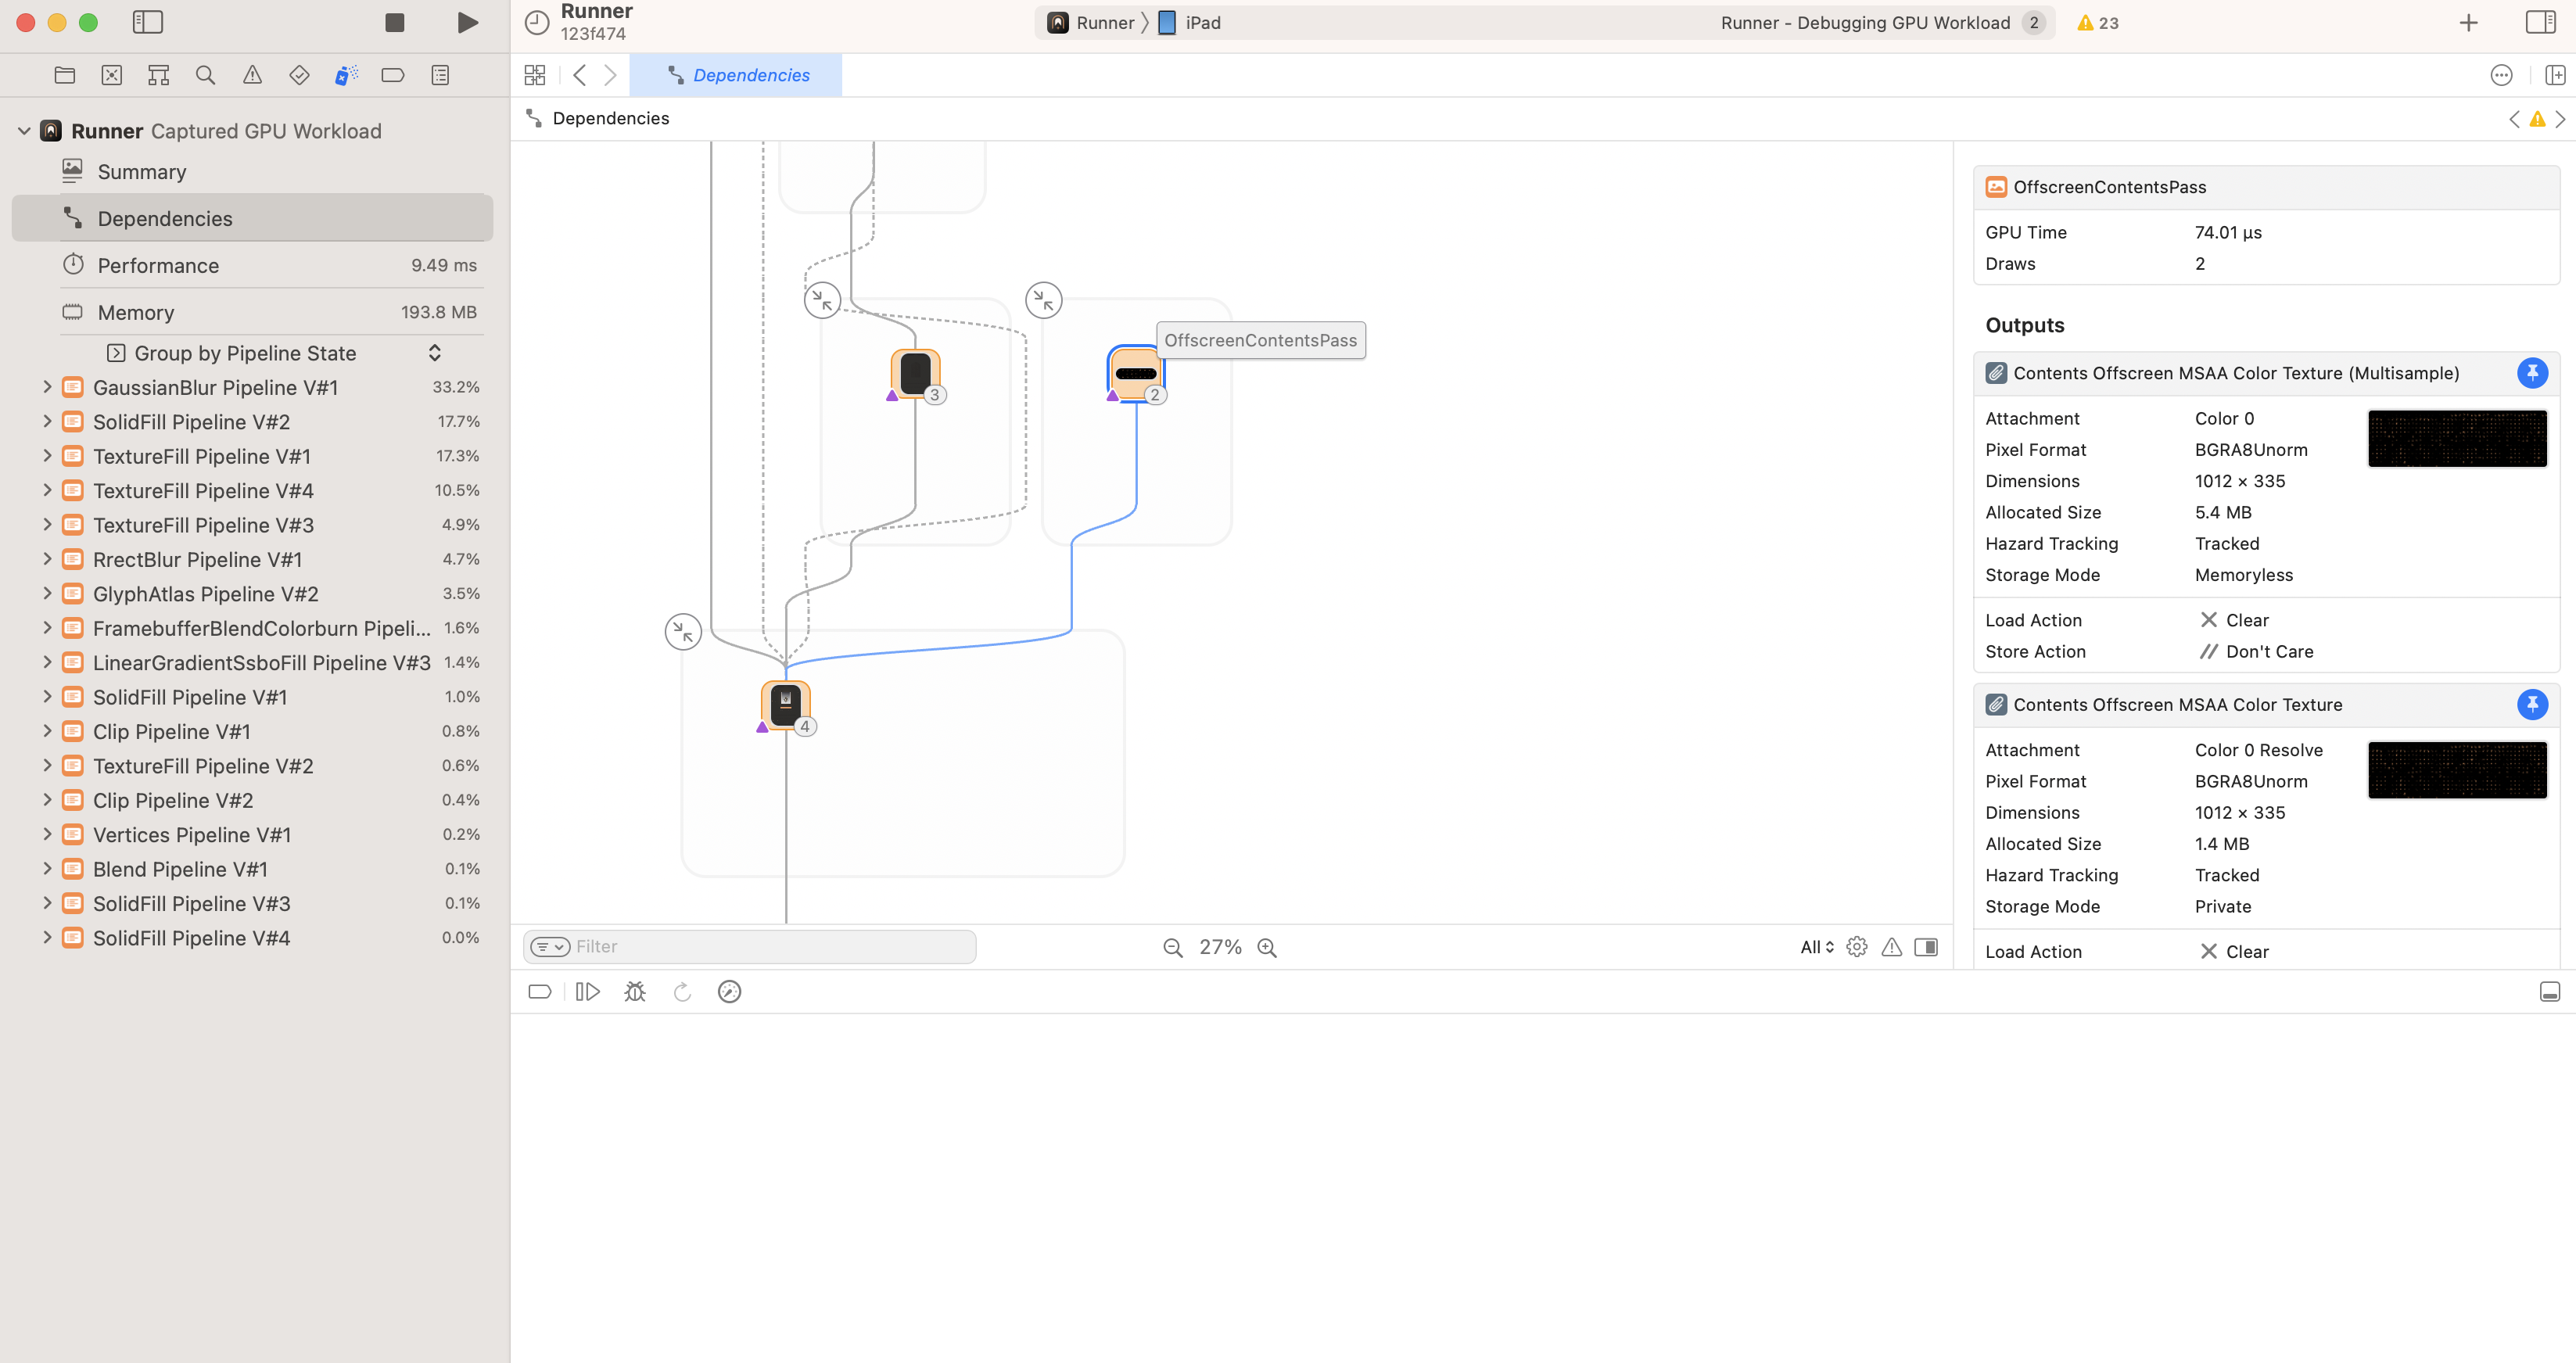2576x1363 pixels.
Task: Open the debug navigator icon
Action: click(x=346, y=75)
